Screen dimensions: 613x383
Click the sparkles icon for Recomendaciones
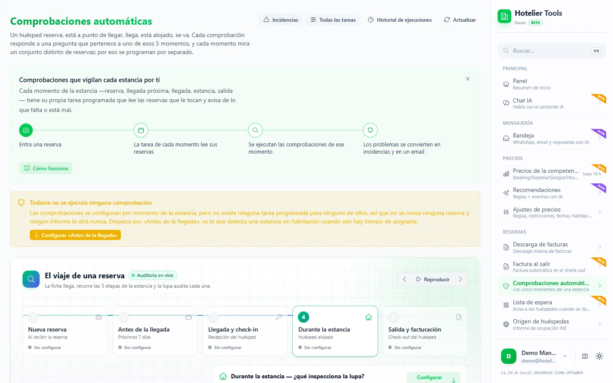[506, 193]
